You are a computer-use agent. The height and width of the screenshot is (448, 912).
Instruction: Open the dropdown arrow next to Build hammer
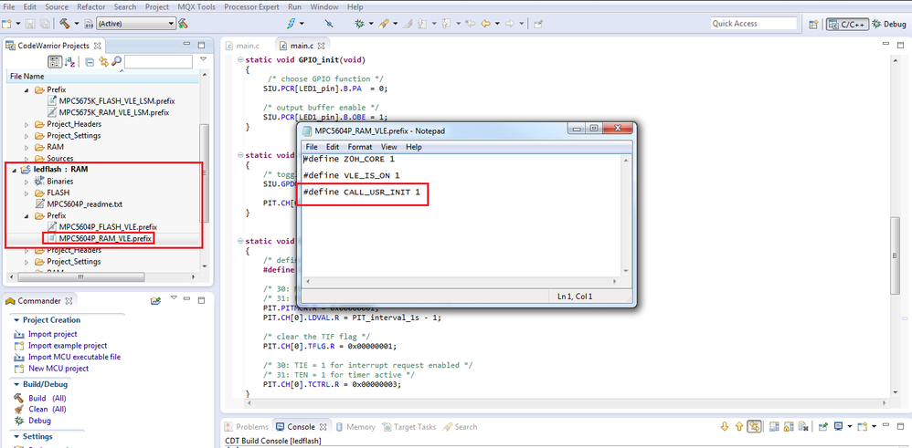pyautogui.click(x=76, y=24)
